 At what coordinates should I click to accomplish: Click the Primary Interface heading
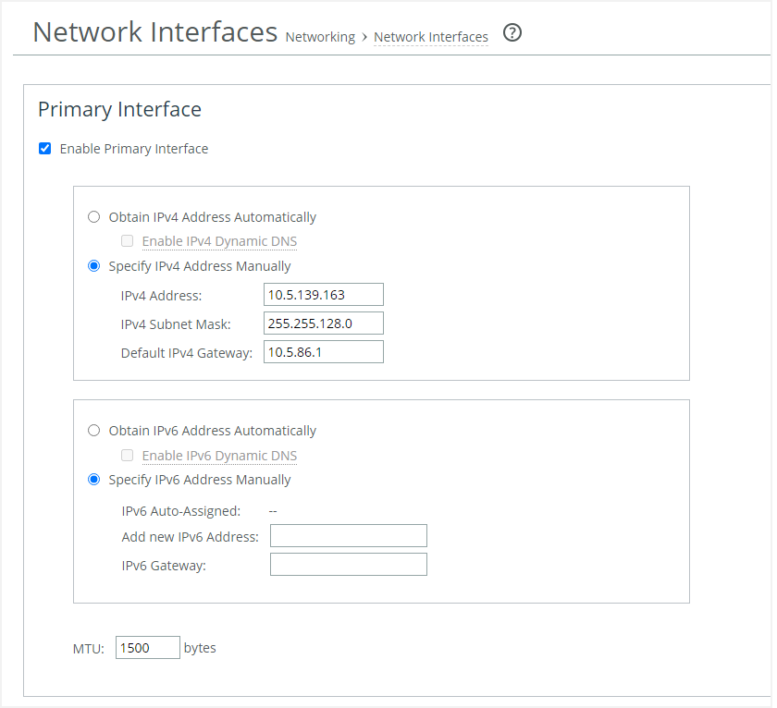pyautogui.click(x=119, y=109)
